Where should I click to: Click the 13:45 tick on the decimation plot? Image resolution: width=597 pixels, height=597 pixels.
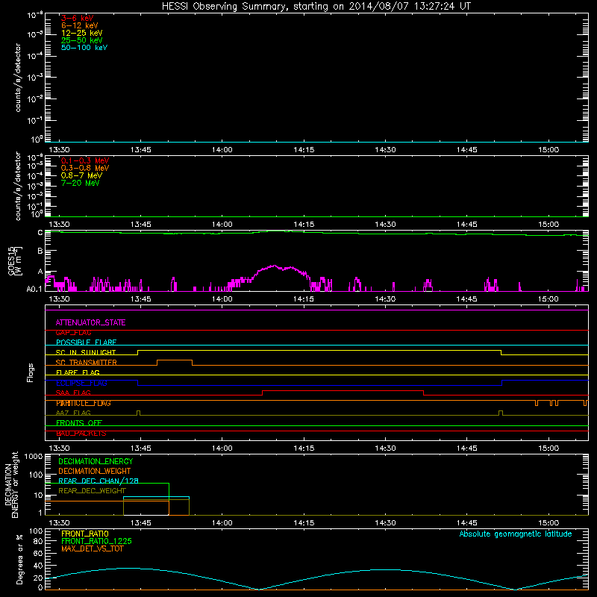[x=140, y=523]
